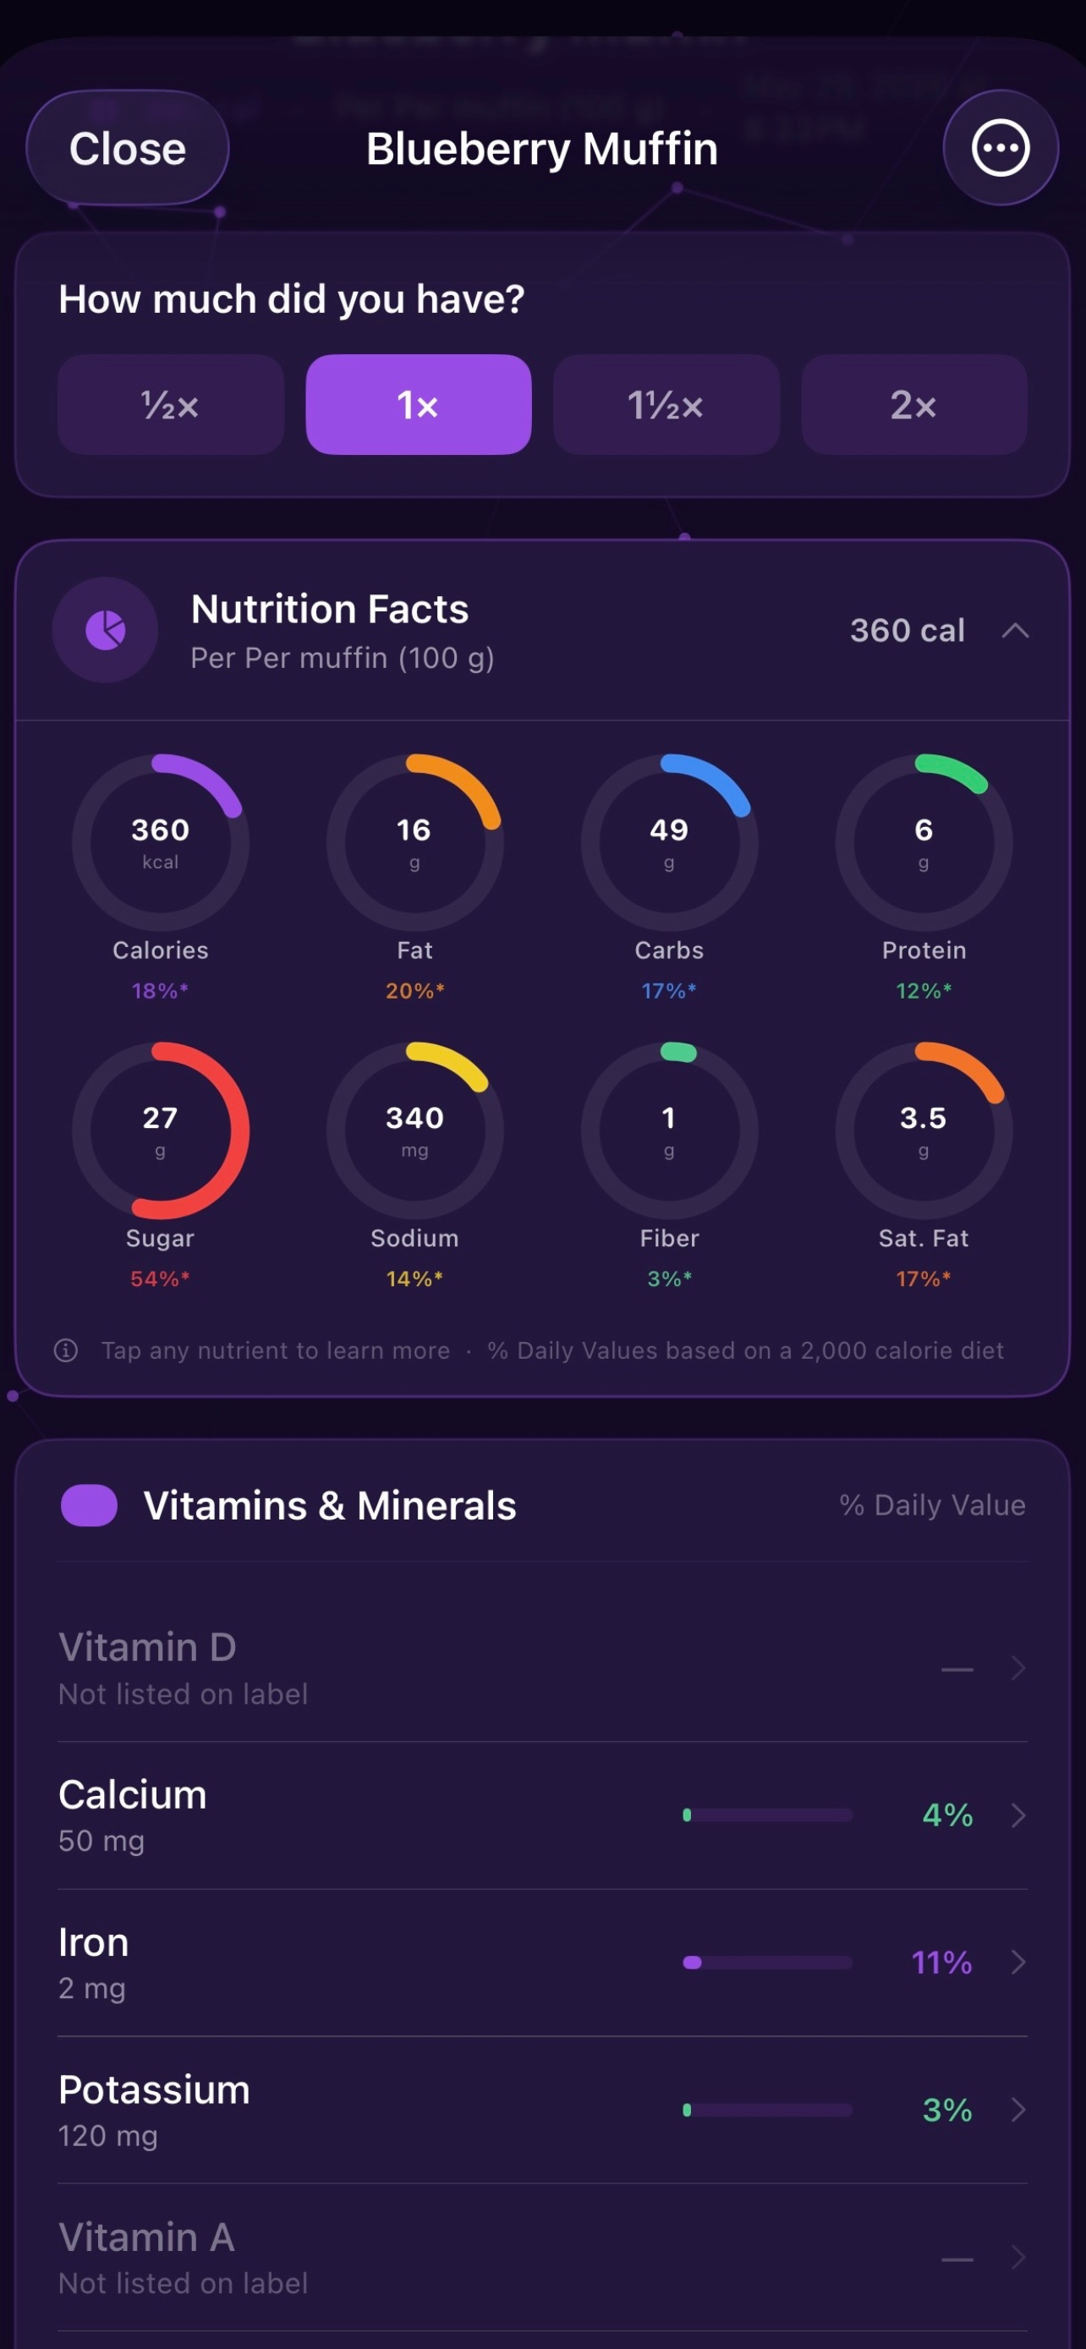
Task: Open the Potassium 120 mg row
Action: point(542,2109)
